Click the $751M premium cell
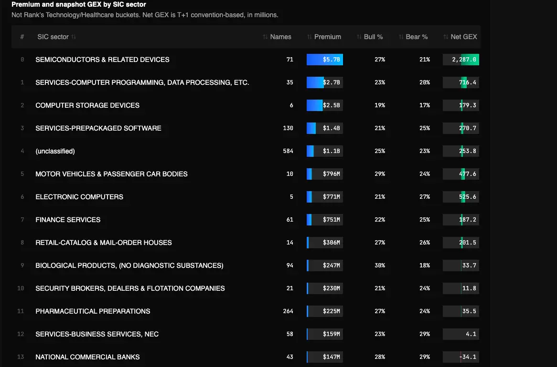 click(325, 220)
